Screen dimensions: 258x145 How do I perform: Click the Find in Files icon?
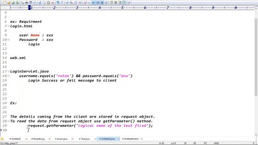click(x=75, y=3)
